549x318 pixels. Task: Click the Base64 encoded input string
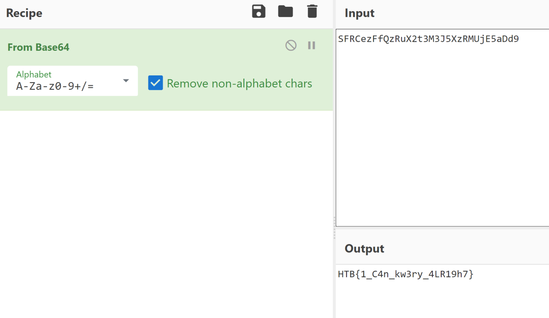(428, 39)
